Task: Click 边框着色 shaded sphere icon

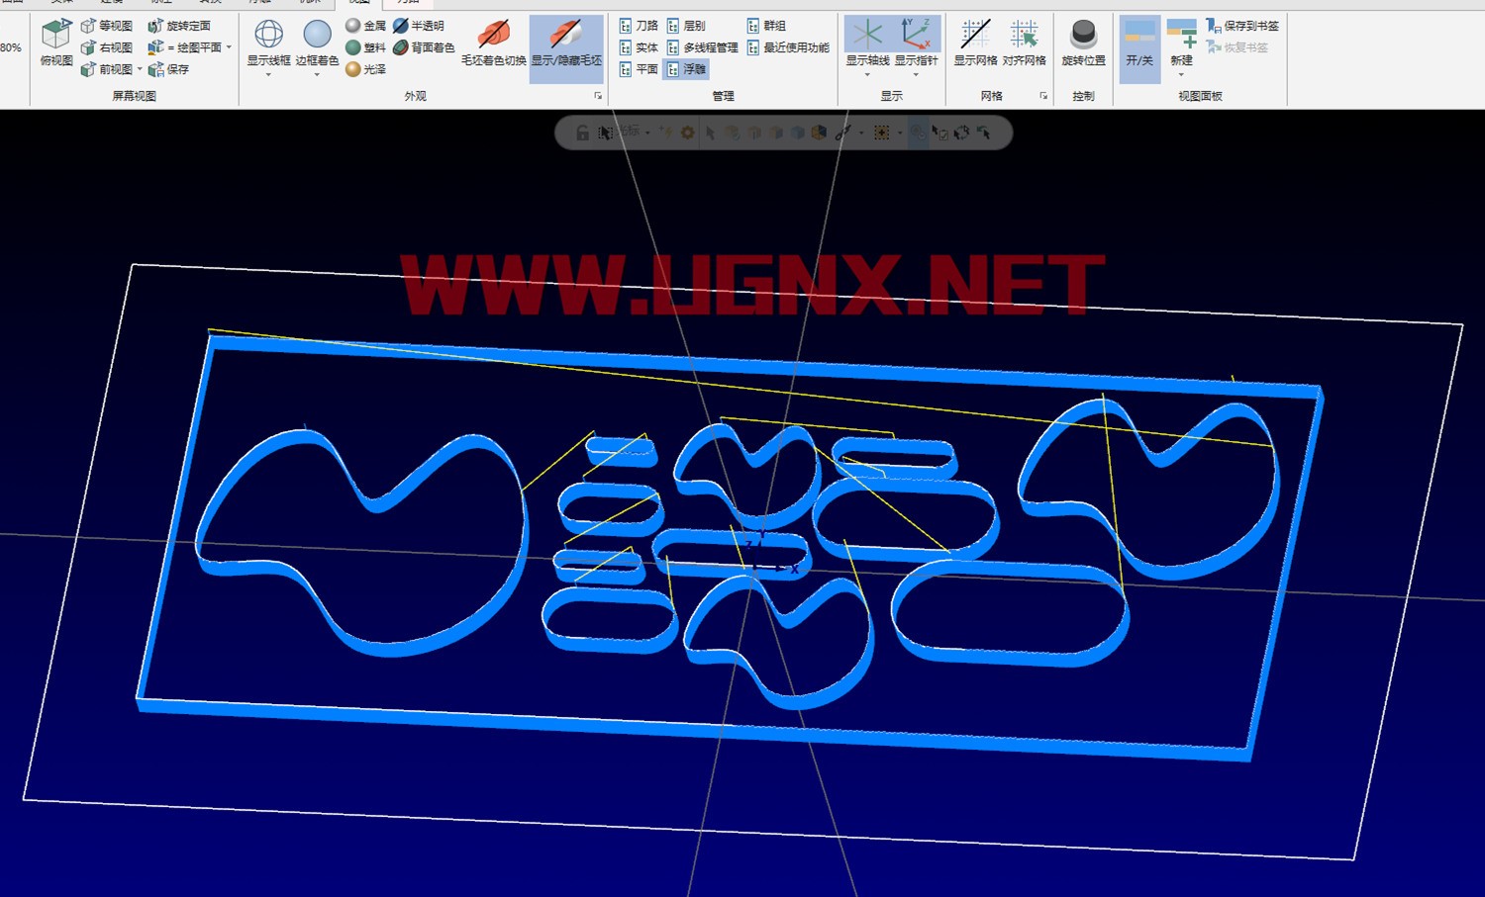Action: (317, 36)
